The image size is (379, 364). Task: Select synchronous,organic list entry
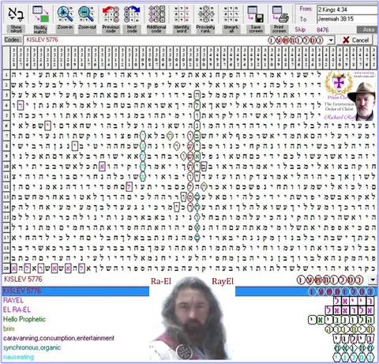pos(32,347)
